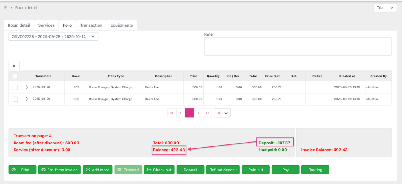This screenshot has height=184, width=402.
Task: Open the invoice 25IV002738 dropdown
Action: point(53,36)
